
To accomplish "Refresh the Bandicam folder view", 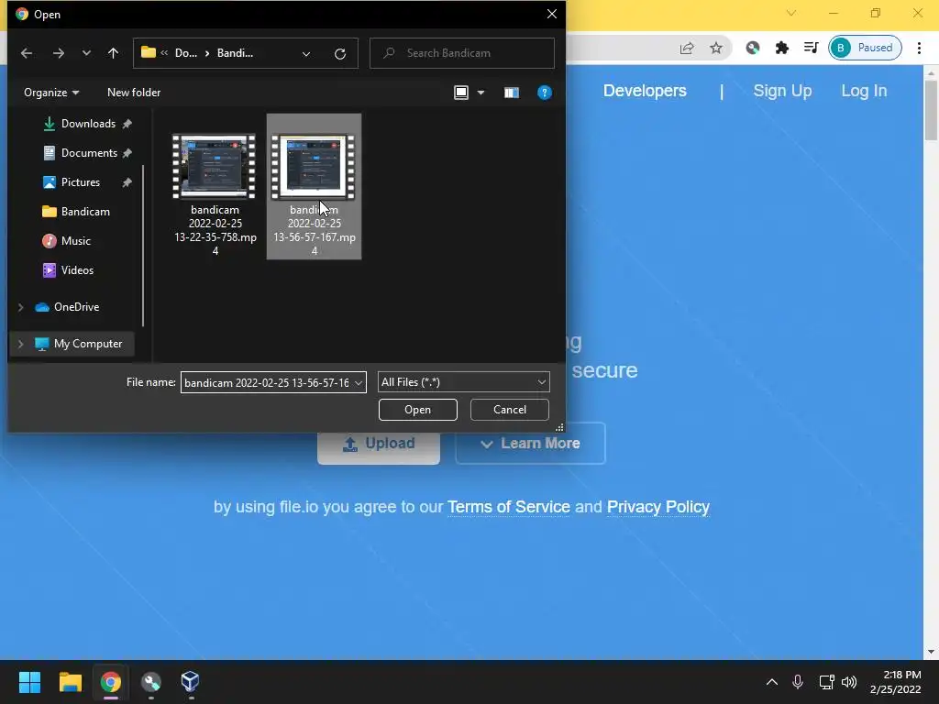I will 340,54.
